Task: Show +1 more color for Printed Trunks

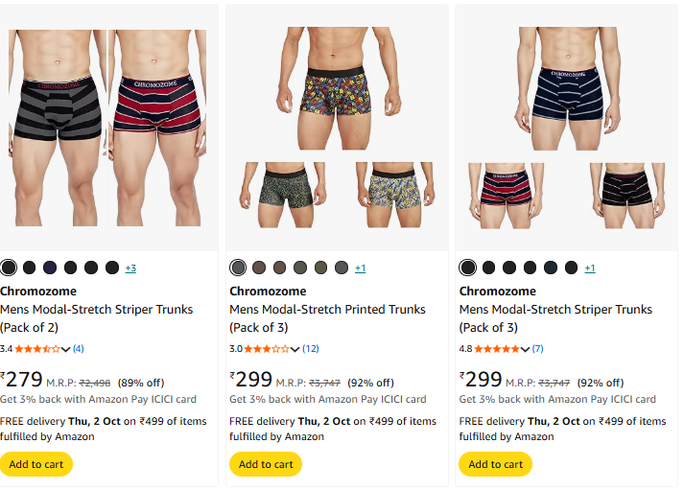Action: 360,268
